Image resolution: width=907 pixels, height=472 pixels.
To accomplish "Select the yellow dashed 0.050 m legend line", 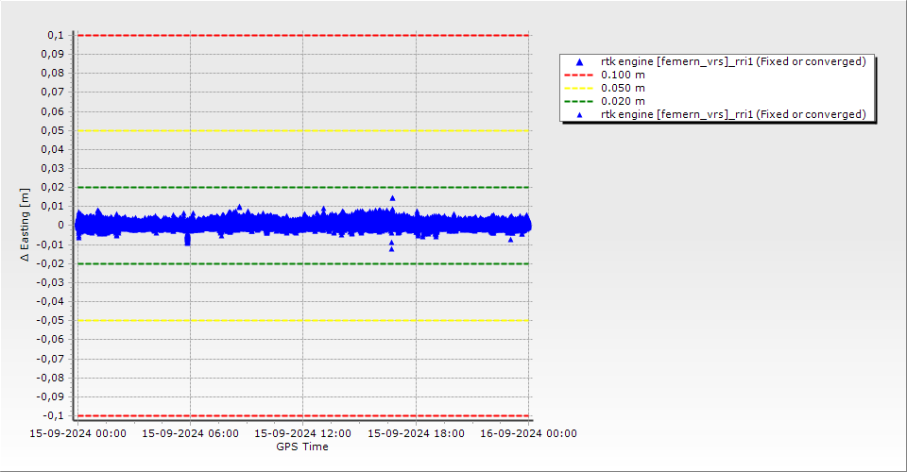I will click(580, 88).
